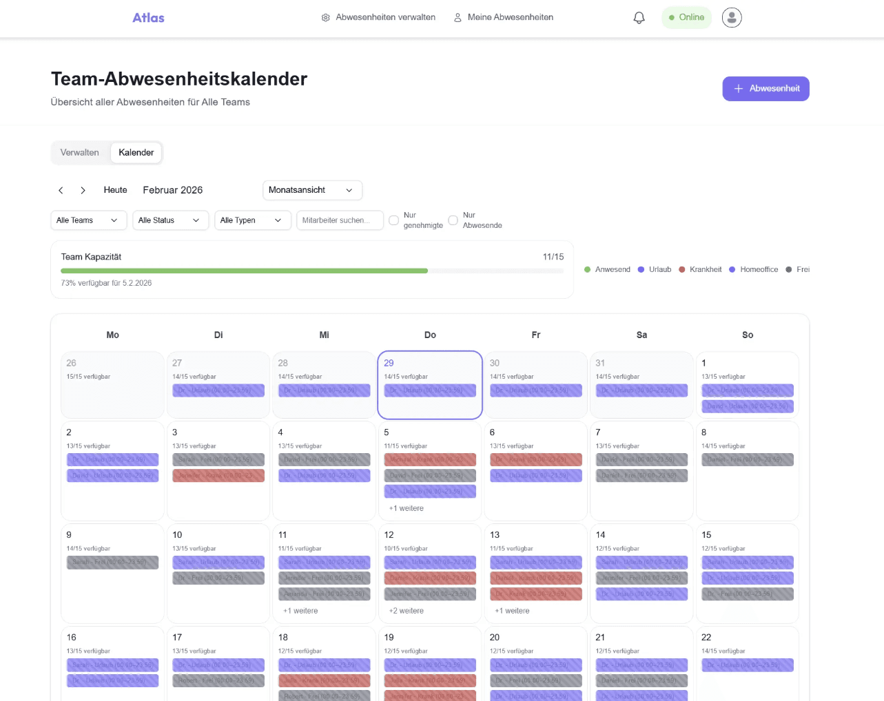Click the Meine Abwesenheiten person icon
Viewport: 884px width, 701px height.
[457, 17]
